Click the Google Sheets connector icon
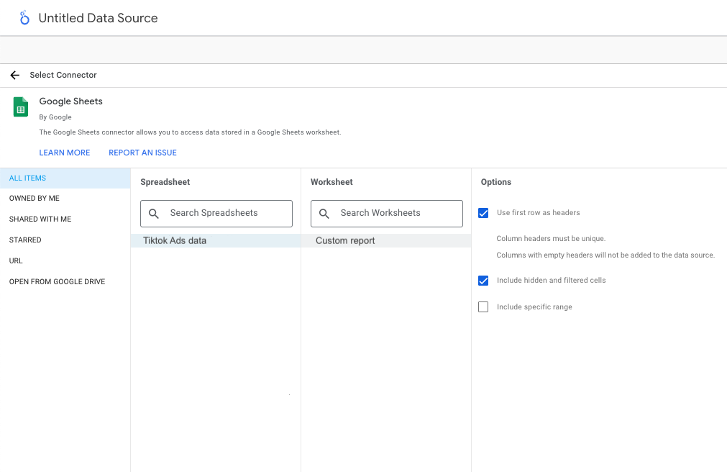Image resolution: width=727 pixels, height=472 pixels. click(20, 106)
